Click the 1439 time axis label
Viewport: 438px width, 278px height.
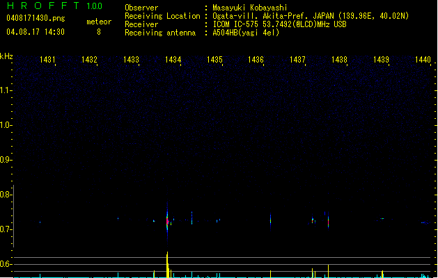pos(382,60)
